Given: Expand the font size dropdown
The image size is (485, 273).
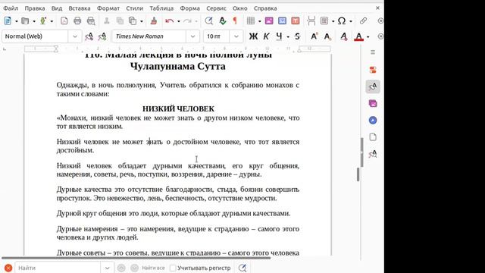Looking at the screenshot, I should pyautogui.click(x=236, y=36).
